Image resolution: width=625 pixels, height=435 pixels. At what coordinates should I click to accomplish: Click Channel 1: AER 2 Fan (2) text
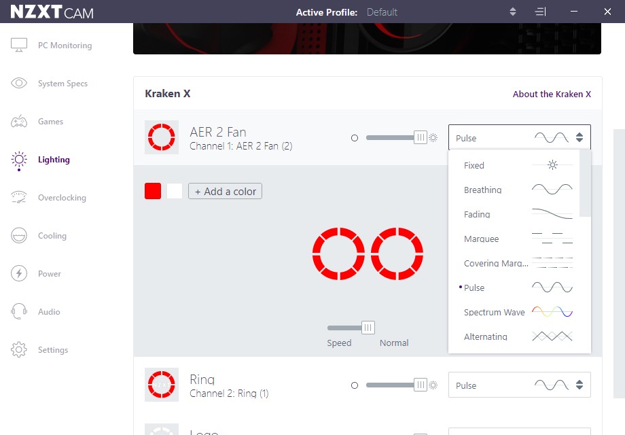pyautogui.click(x=240, y=146)
